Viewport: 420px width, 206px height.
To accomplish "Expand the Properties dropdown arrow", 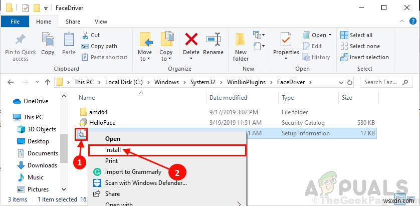I will click(286, 59).
